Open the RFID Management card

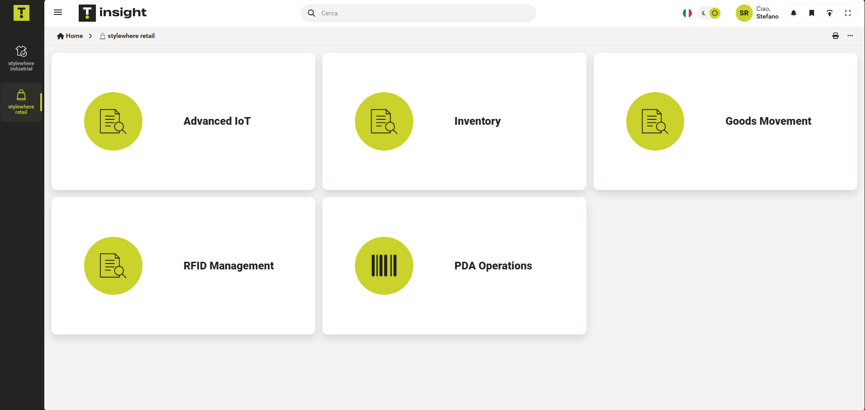coord(183,266)
